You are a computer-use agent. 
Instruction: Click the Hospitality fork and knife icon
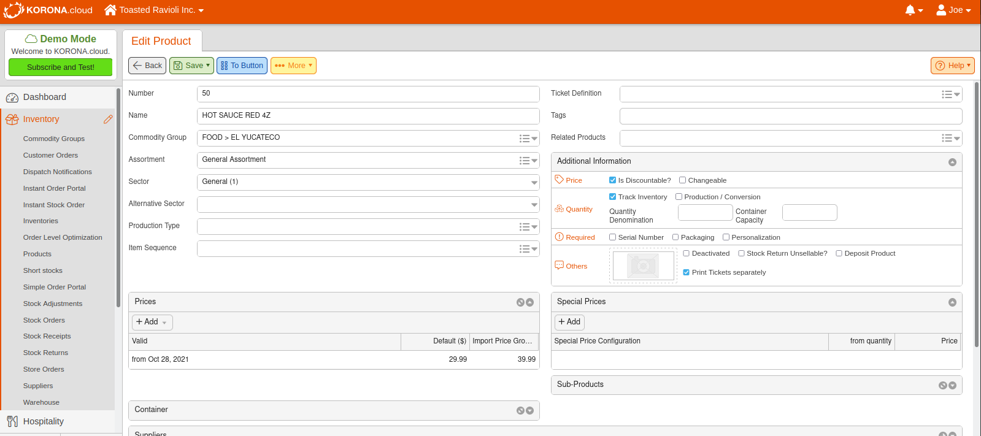point(12,421)
